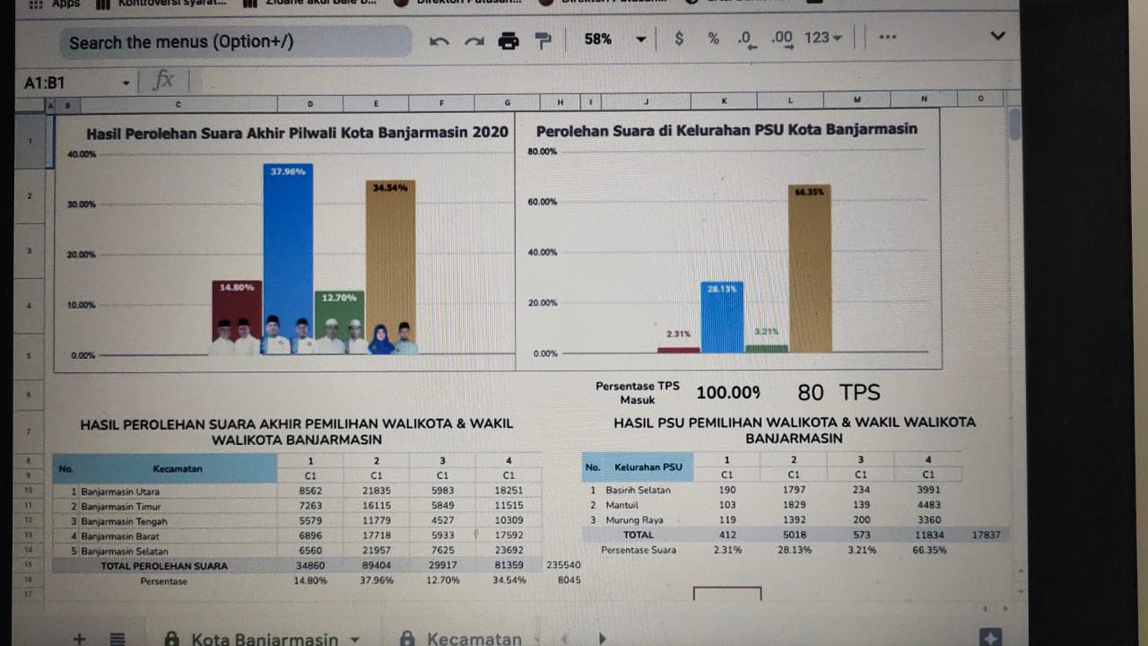Switch to the Kecamatan sheet tab
This screenshot has width=1148, height=646.
(x=474, y=639)
